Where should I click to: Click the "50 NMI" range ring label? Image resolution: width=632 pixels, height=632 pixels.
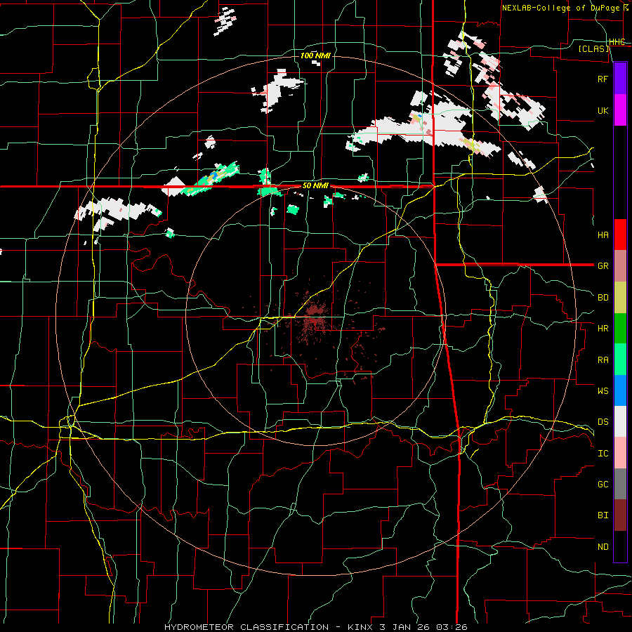click(315, 185)
